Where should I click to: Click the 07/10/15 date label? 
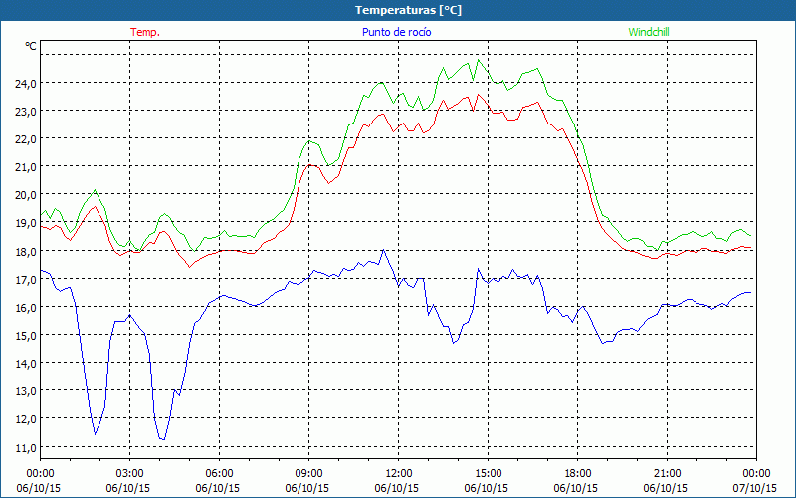(x=755, y=489)
